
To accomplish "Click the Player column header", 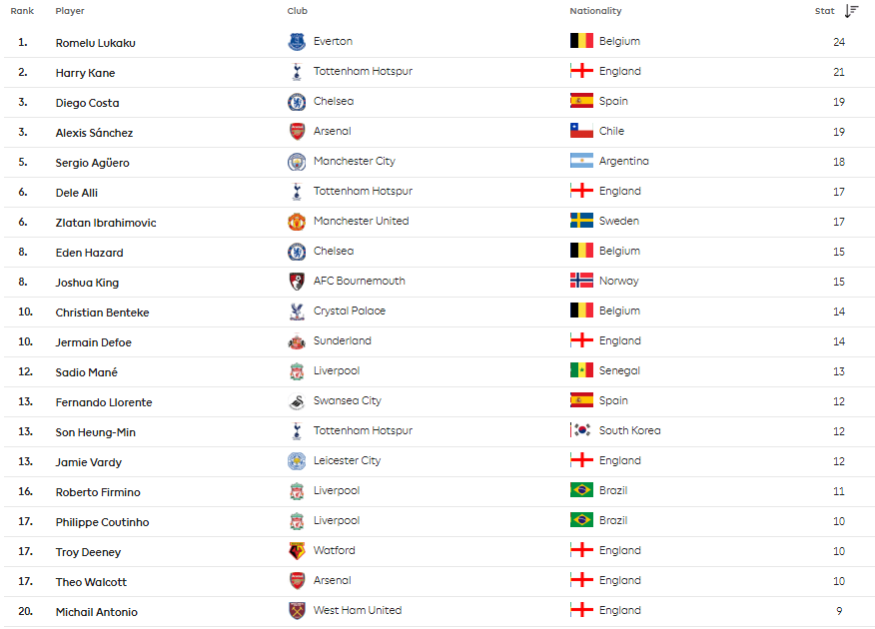I will (x=70, y=11).
